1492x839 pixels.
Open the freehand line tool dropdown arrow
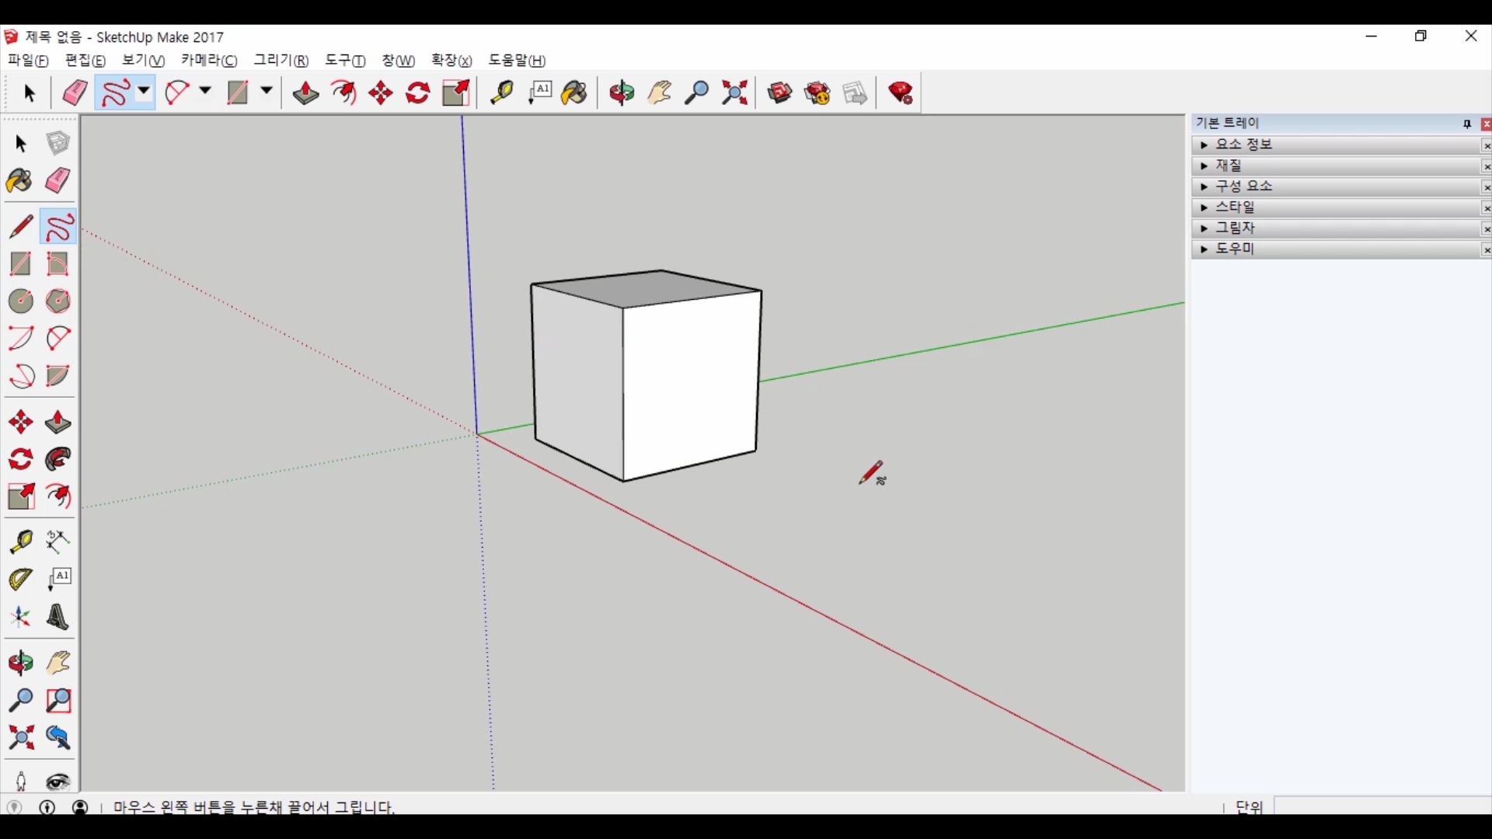[x=144, y=92]
